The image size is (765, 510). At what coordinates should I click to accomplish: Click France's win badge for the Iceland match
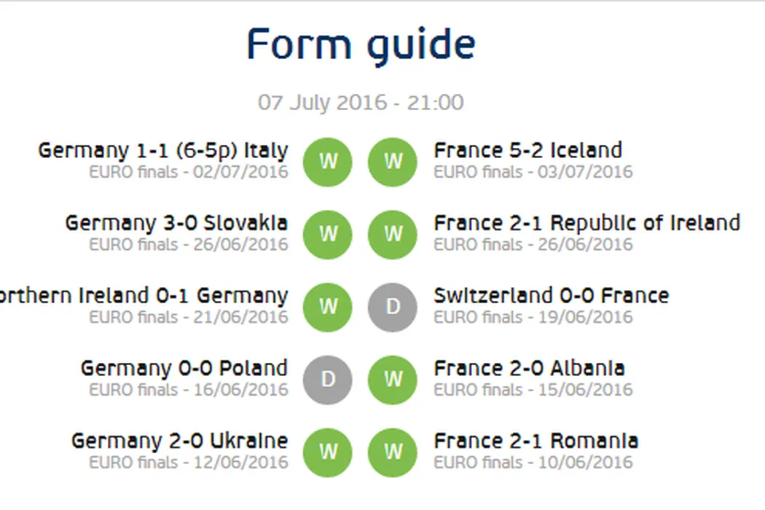point(393,161)
